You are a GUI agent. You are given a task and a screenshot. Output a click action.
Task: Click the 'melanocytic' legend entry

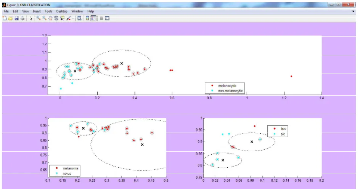pos(227,86)
